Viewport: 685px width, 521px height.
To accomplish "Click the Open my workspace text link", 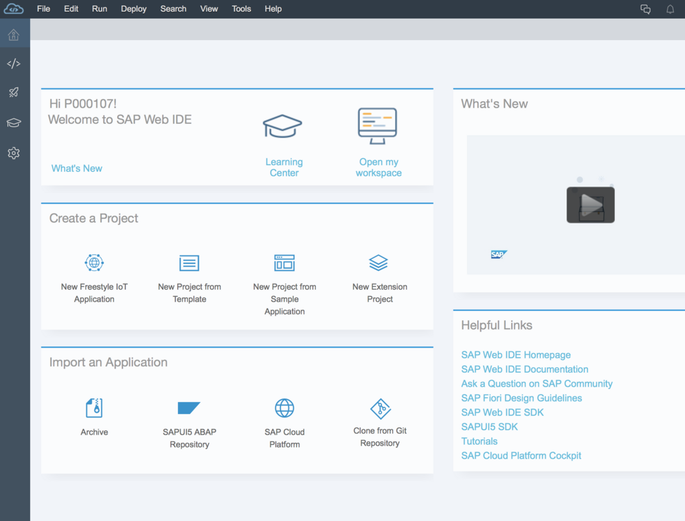I will 379,167.
